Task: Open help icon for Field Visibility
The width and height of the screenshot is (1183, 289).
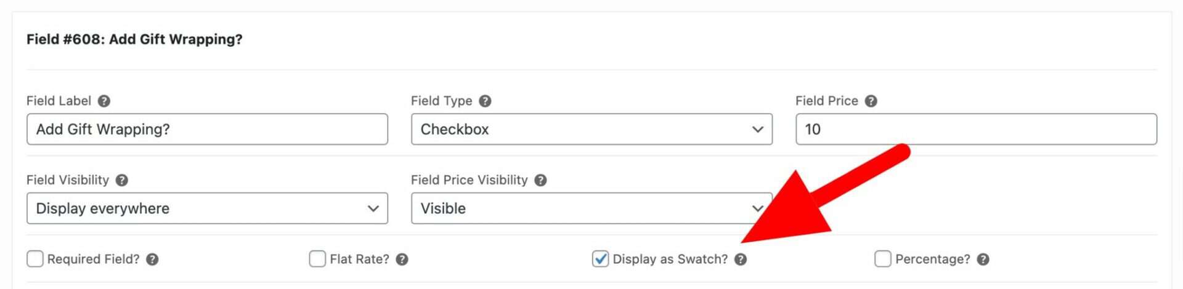Action: 122,180
